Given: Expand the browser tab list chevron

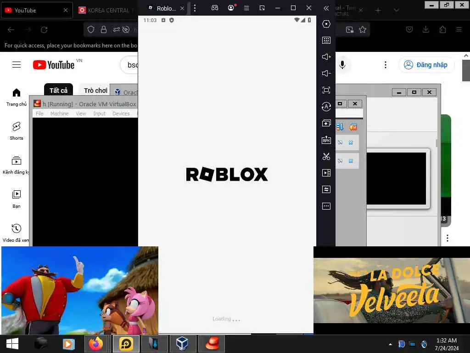Looking at the screenshot, I should tap(396, 11).
